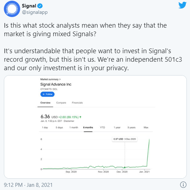Select the 1 day range

(x=45, y=128)
